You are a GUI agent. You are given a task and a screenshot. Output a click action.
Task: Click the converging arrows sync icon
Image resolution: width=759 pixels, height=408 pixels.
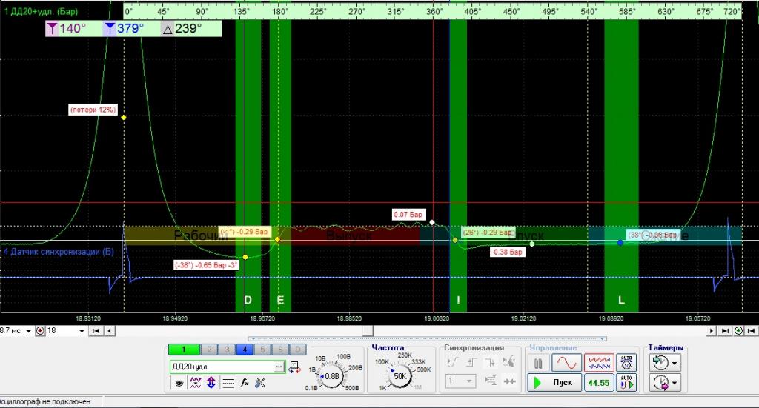click(509, 381)
